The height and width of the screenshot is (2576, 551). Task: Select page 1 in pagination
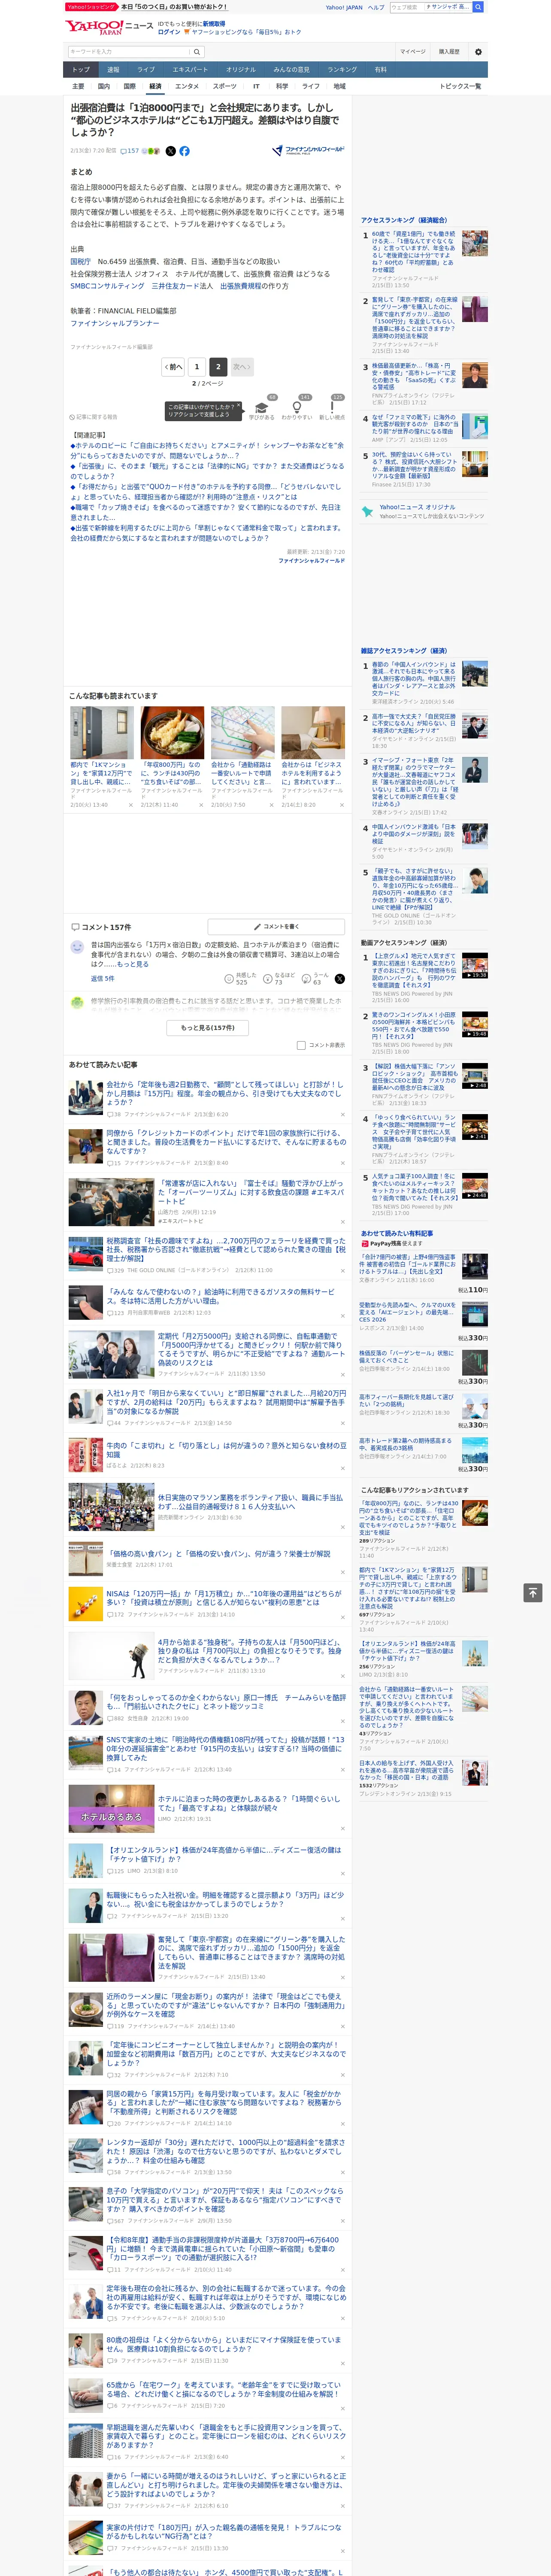click(x=197, y=367)
